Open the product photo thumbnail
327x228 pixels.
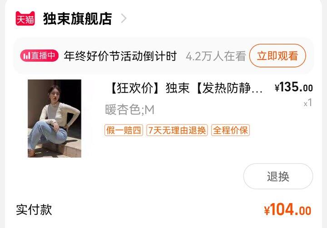click(x=54, y=118)
